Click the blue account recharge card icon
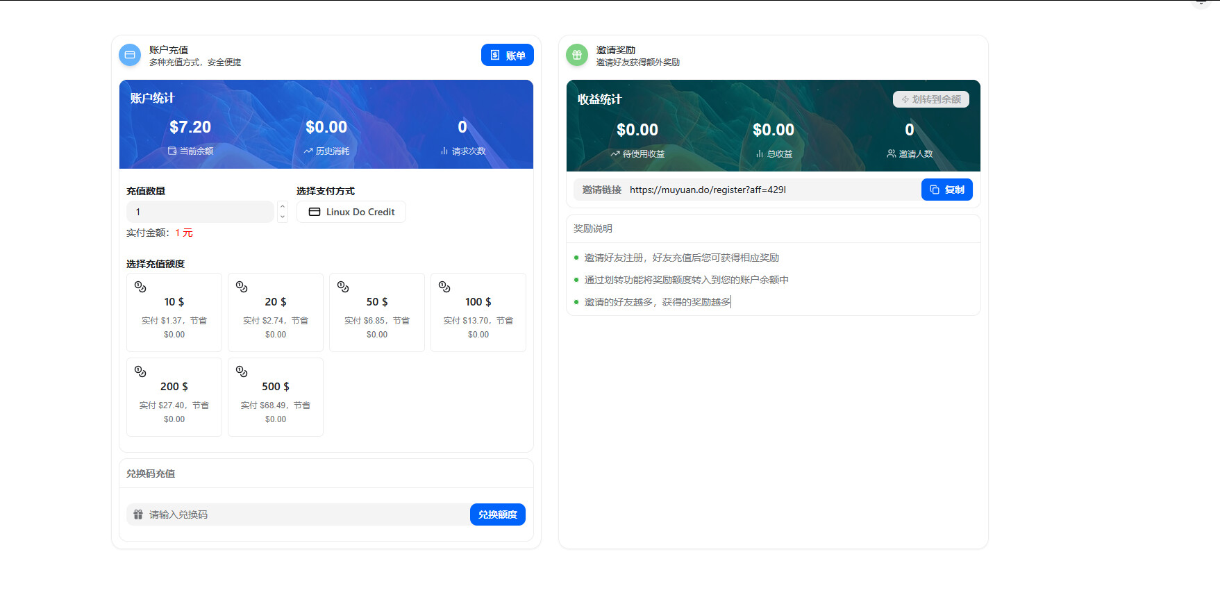Viewport: 1220px width, 611px height. coord(130,55)
